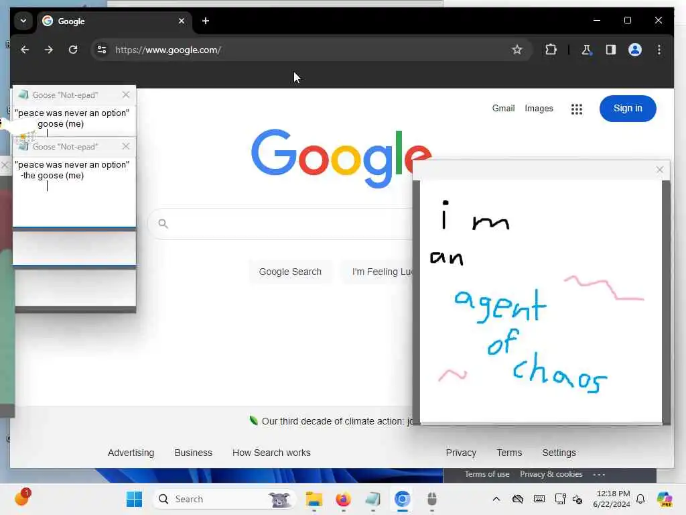The width and height of the screenshot is (686, 515).
Task: Open clock showing 12:18 PM
Action: [612, 499]
